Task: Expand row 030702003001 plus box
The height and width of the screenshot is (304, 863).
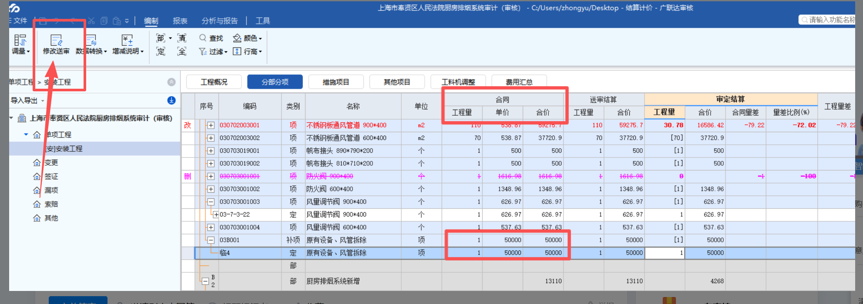Action: coord(211,125)
